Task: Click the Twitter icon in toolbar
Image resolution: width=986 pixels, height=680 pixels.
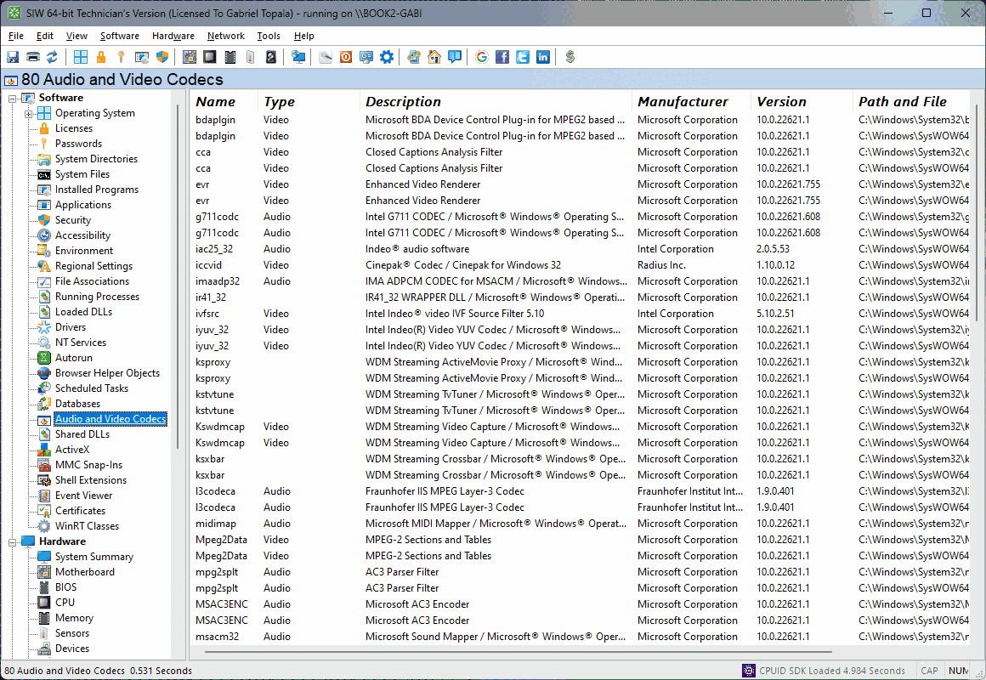Action: click(x=522, y=57)
